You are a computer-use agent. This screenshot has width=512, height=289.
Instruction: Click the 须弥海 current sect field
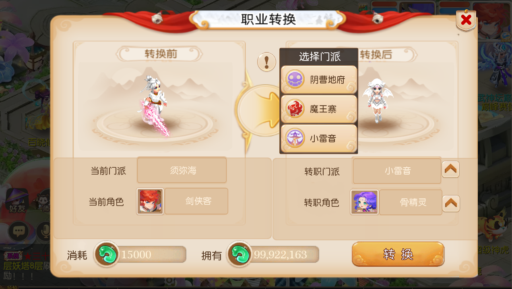pyautogui.click(x=182, y=170)
